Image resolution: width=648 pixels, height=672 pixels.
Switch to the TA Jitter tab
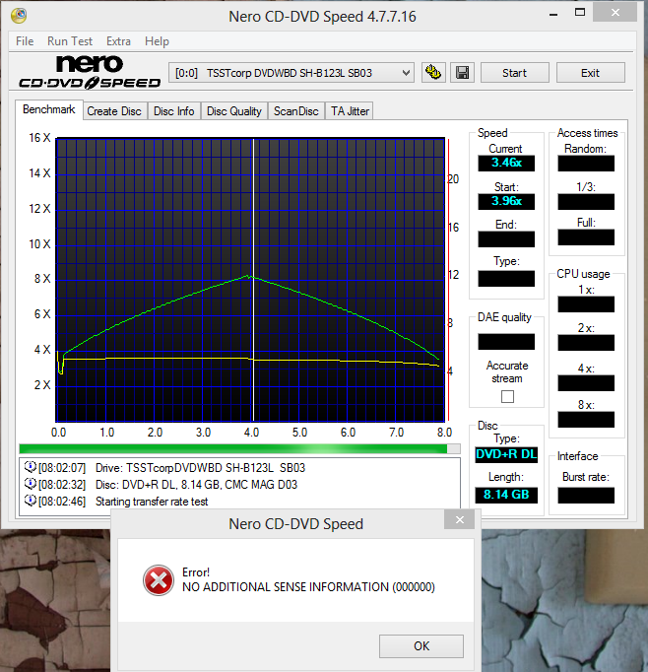click(x=350, y=111)
